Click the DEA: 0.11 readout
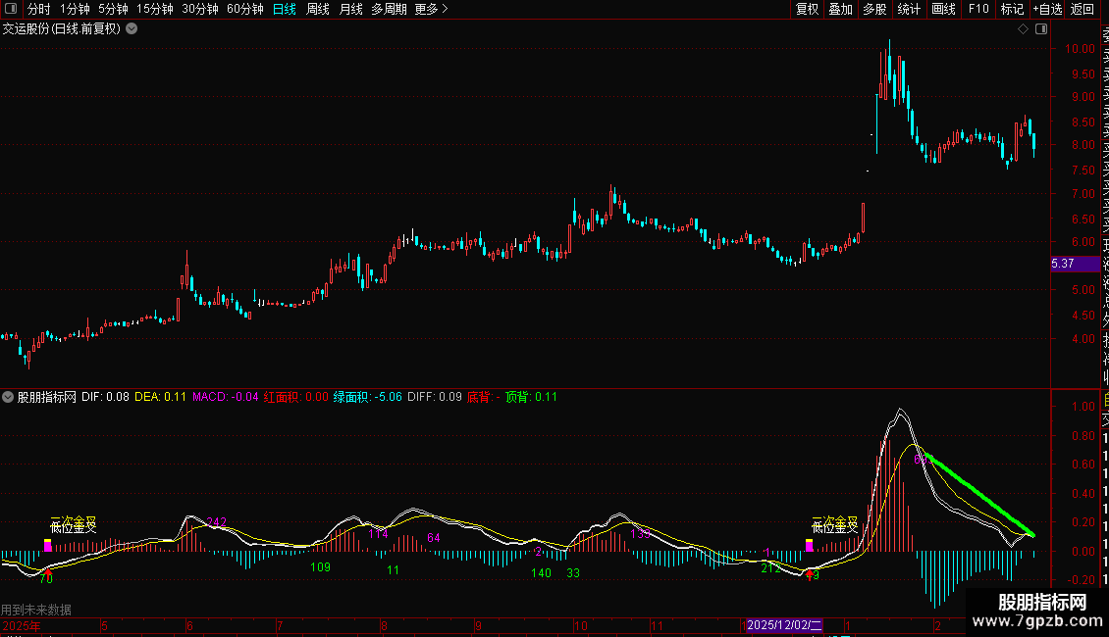Image resolution: width=1109 pixels, height=637 pixels. (160, 397)
